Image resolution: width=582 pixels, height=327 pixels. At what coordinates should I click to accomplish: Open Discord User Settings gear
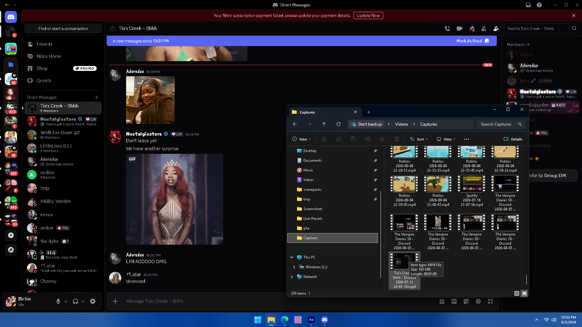93,301
